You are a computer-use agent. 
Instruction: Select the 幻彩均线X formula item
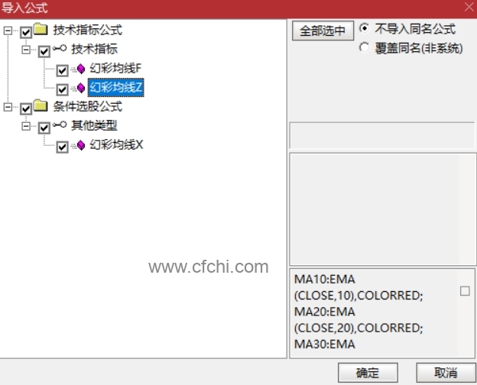(x=116, y=144)
